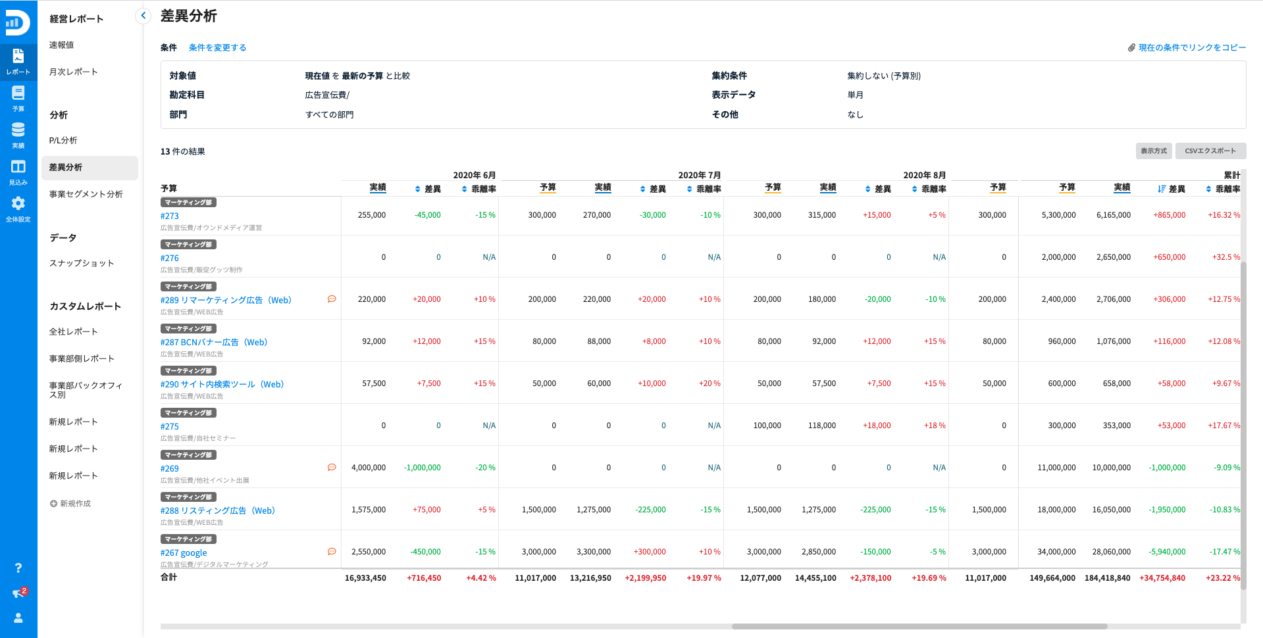1263x638 pixels.
Task: Sort by 2020年 8月 差異 column
Action: 878,189
